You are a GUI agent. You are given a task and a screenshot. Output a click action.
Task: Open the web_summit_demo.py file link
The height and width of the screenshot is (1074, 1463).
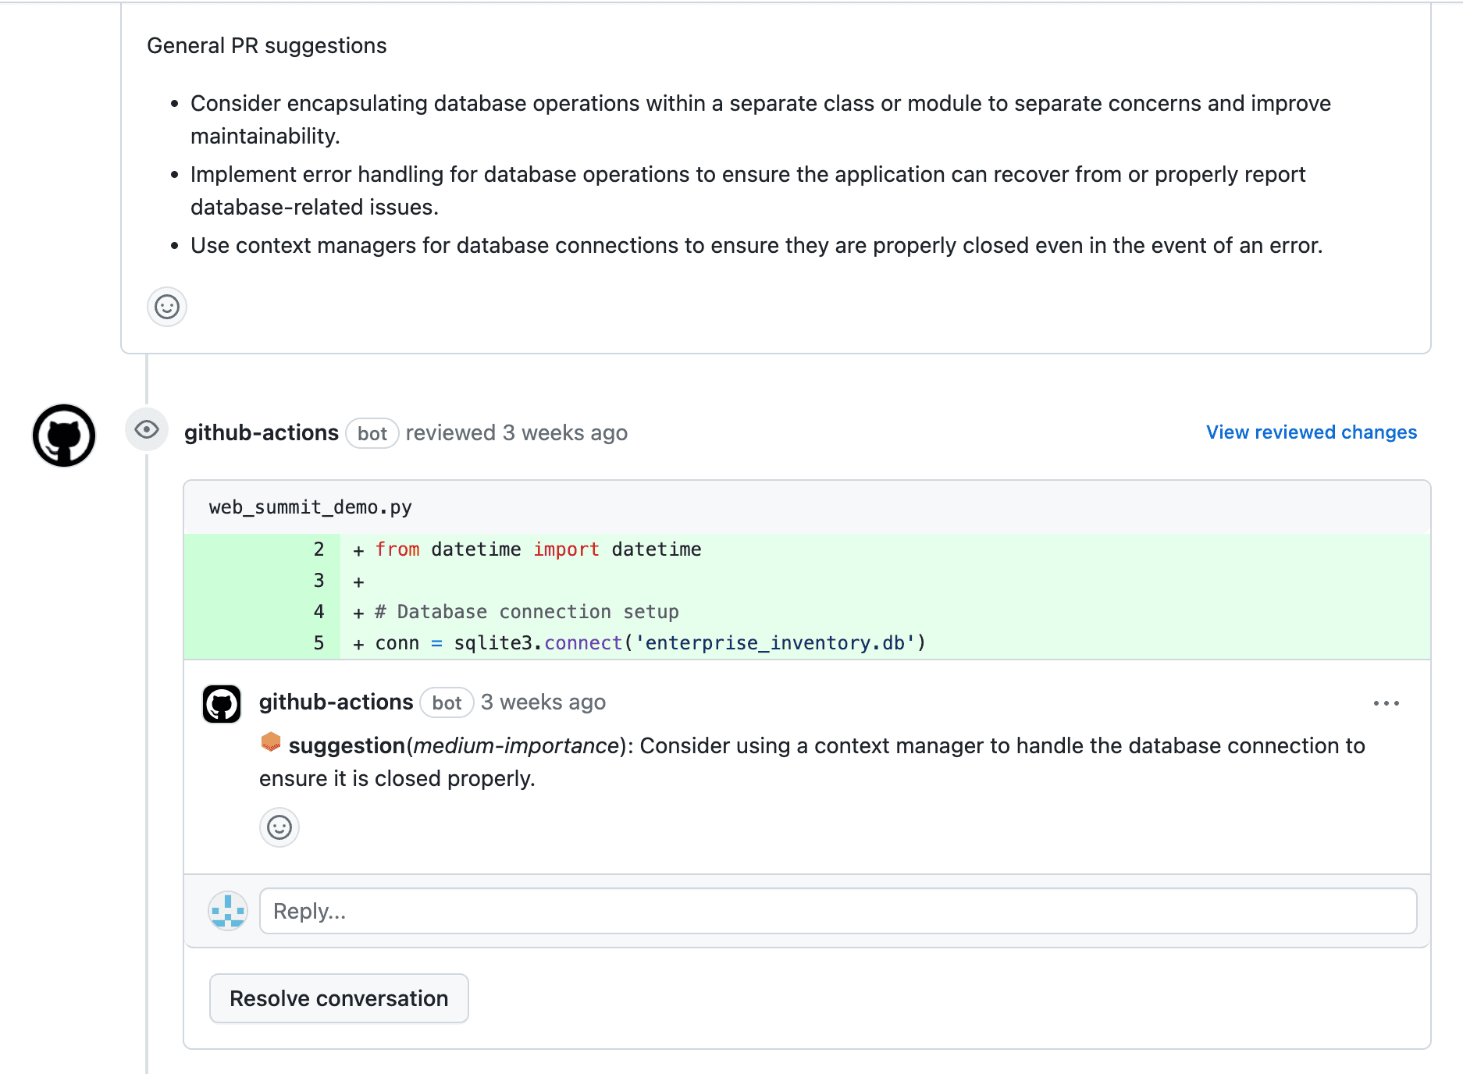point(310,507)
